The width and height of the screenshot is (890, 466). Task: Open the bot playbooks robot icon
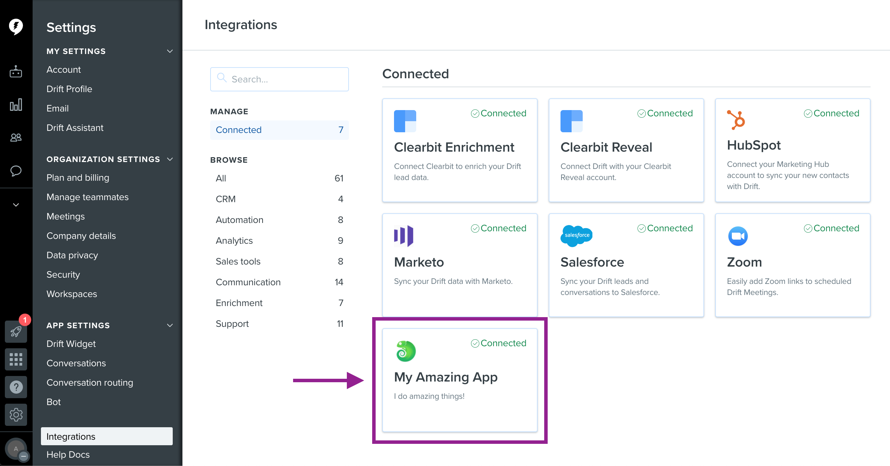tap(16, 72)
